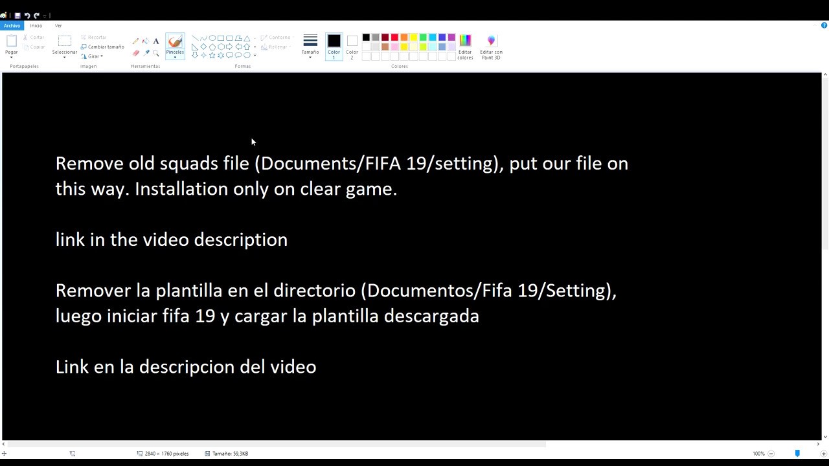Viewport: 829px width, 466px height.
Task: Click the Redo arrow in title bar
Action: tap(36, 15)
